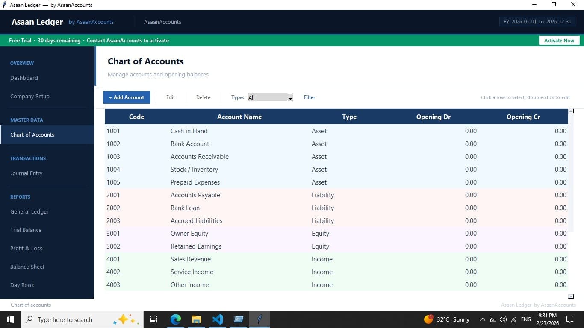This screenshot has height=328, width=584.
Task: Click the Windows Start button
Action: 10,319
